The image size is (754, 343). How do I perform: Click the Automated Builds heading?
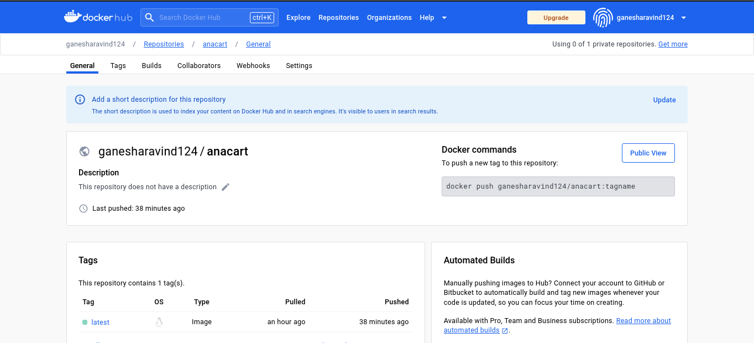(479, 260)
